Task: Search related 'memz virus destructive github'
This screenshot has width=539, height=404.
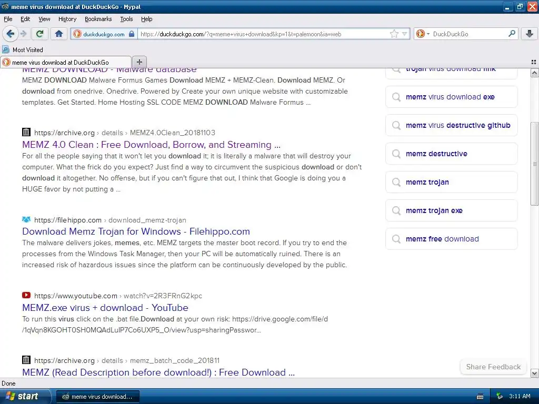Action: point(451,125)
